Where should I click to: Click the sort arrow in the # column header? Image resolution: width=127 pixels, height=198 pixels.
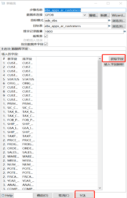4,58
